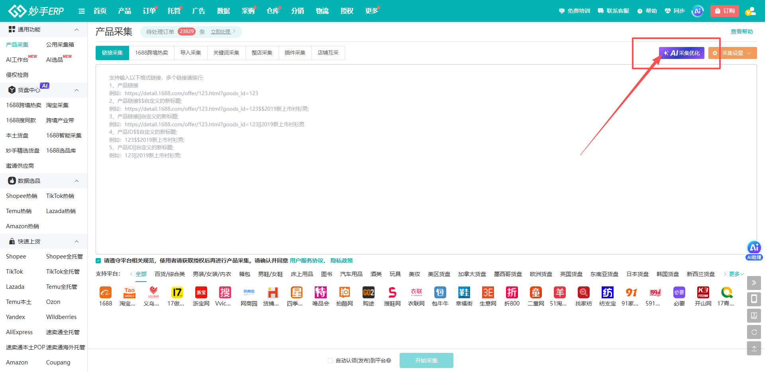Screen dimensions: 765x372
Task: Click the red 订购 button
Action: point(725,11)
